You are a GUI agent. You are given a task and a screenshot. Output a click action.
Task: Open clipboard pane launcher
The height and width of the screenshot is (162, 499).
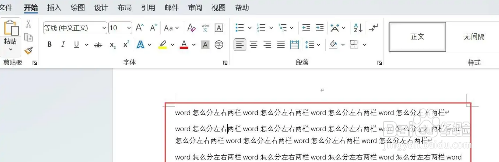coord(35,63)
